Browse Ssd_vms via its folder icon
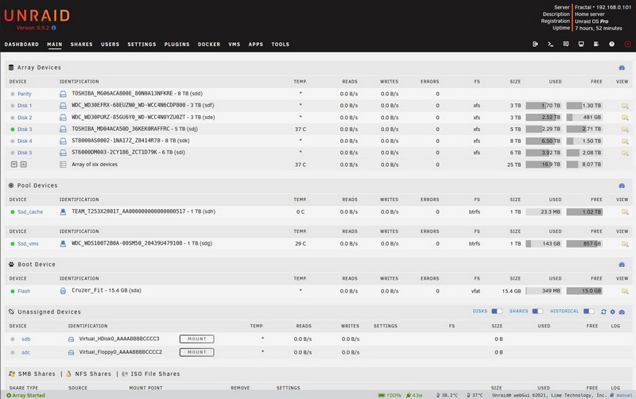 click(625, 244)
